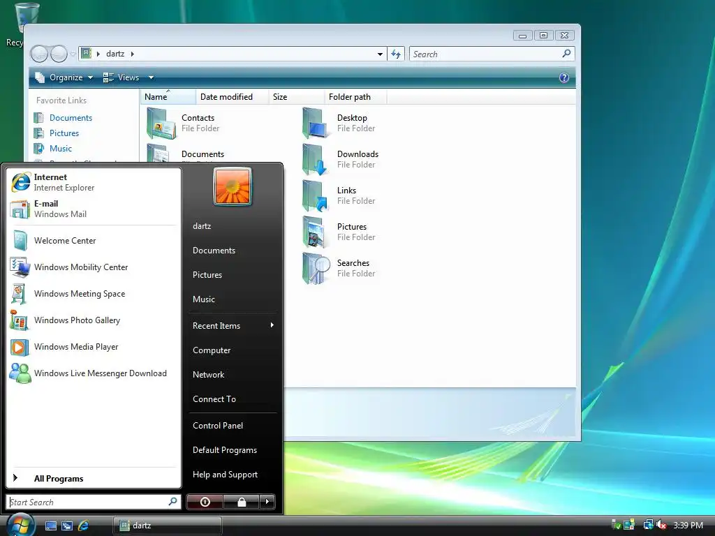Select the Documents folder in the file list
The height and width of the screenshot is (536, 715).
[203, 154]
